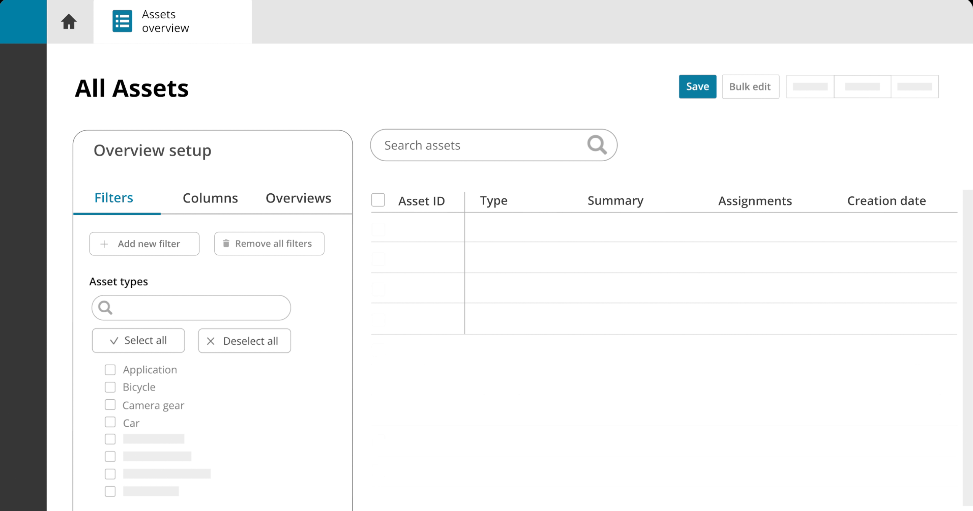Check the Car asset type checkbox
This screenshot has height=511, width=973.
coord(110,422)
